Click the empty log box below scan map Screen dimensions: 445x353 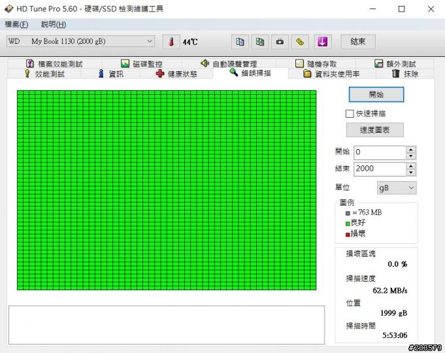coord(167,325)
